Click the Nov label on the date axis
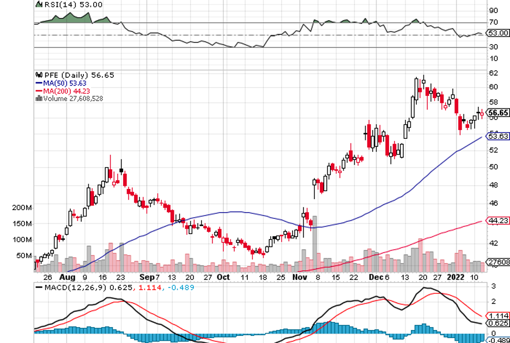The width and height of the screenshot is (510, 343). click(x=297, y=277)
